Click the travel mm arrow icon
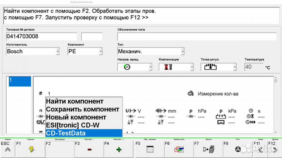The height and width of the screenshot is (158, 282). pos(161,111)
